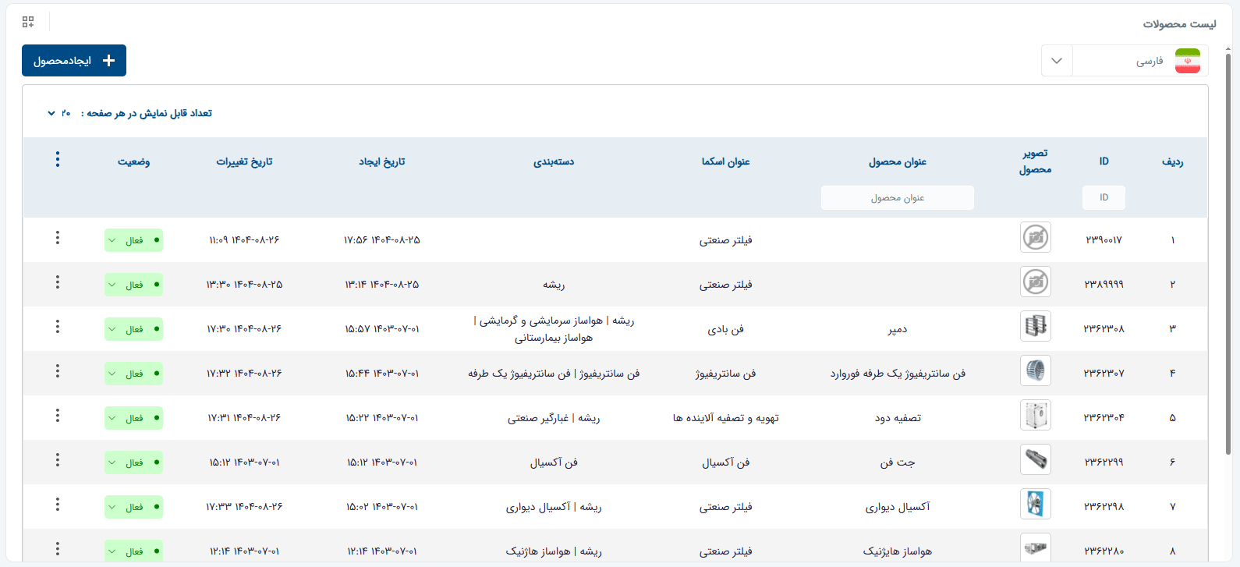Screen dimensions: 1240x567
Task: Change rows per page dropdown showing ۲۰
Action: pos(59,113)
